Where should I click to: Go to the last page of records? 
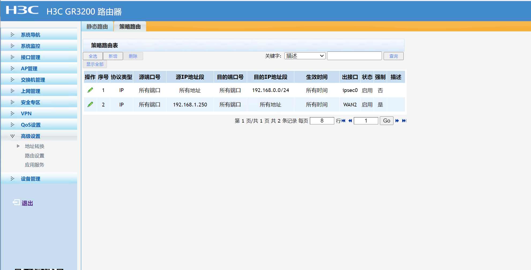(x=404, y=121)
